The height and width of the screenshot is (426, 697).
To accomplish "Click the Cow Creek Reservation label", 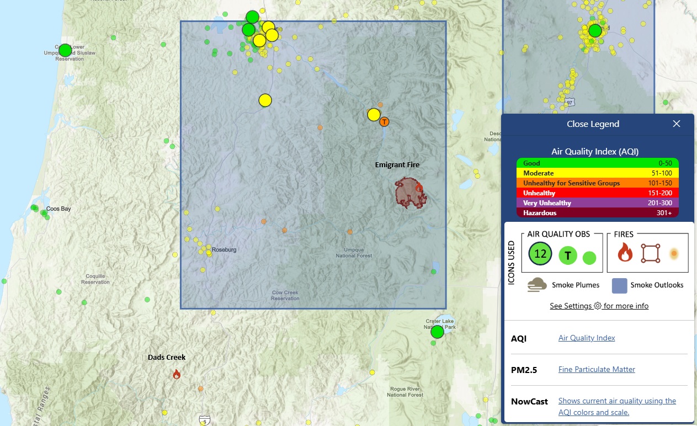I will (285, 296).
